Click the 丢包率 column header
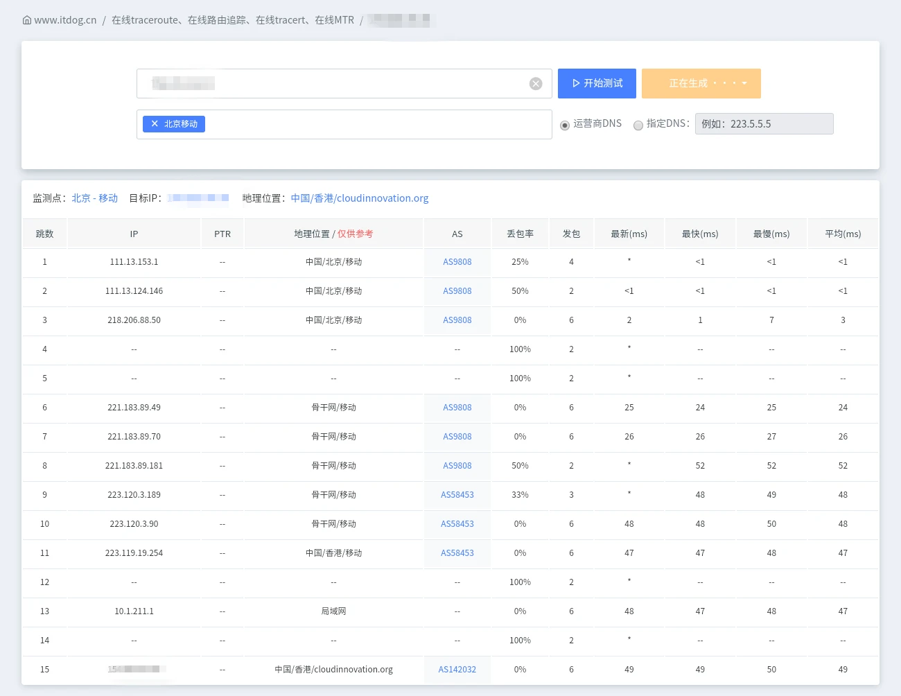The image size is (901, 696). [520, 234]
